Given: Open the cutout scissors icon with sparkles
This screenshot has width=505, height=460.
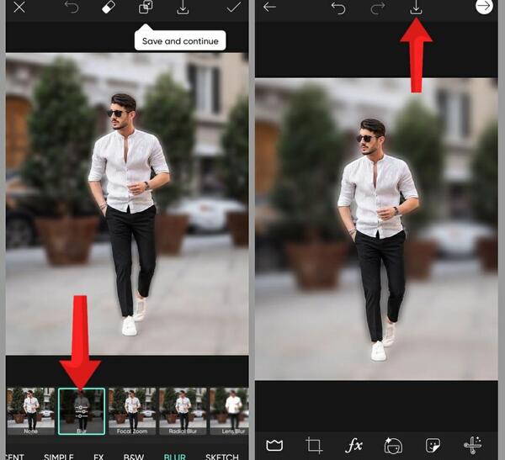Looking at the screenshot, I should (472, 445).
